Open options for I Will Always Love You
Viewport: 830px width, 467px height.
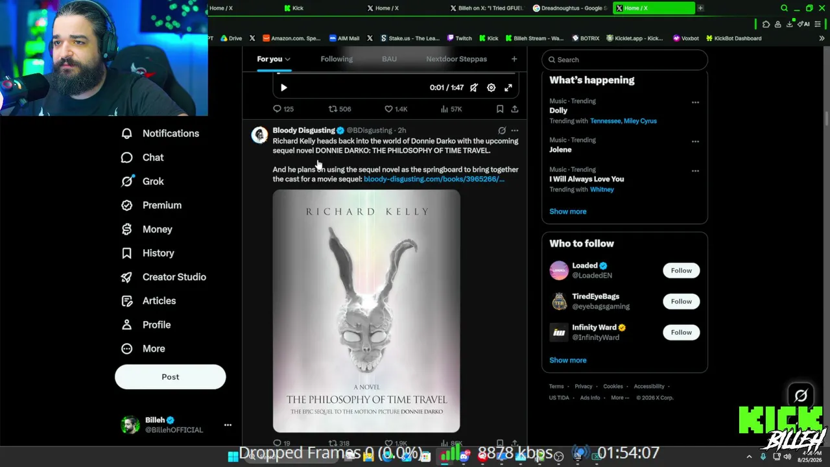tap(695, 171)
